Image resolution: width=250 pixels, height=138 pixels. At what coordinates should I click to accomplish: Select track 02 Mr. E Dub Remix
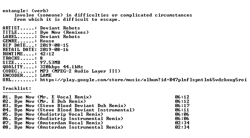(x=96, y=101)
